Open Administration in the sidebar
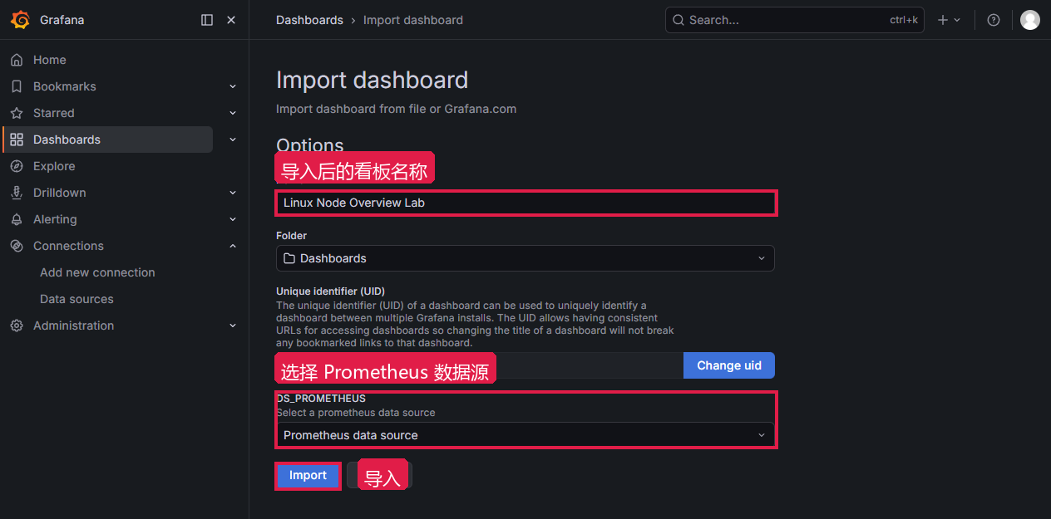The width and height of the screenshot is (1051, 519). pos(73,326)
